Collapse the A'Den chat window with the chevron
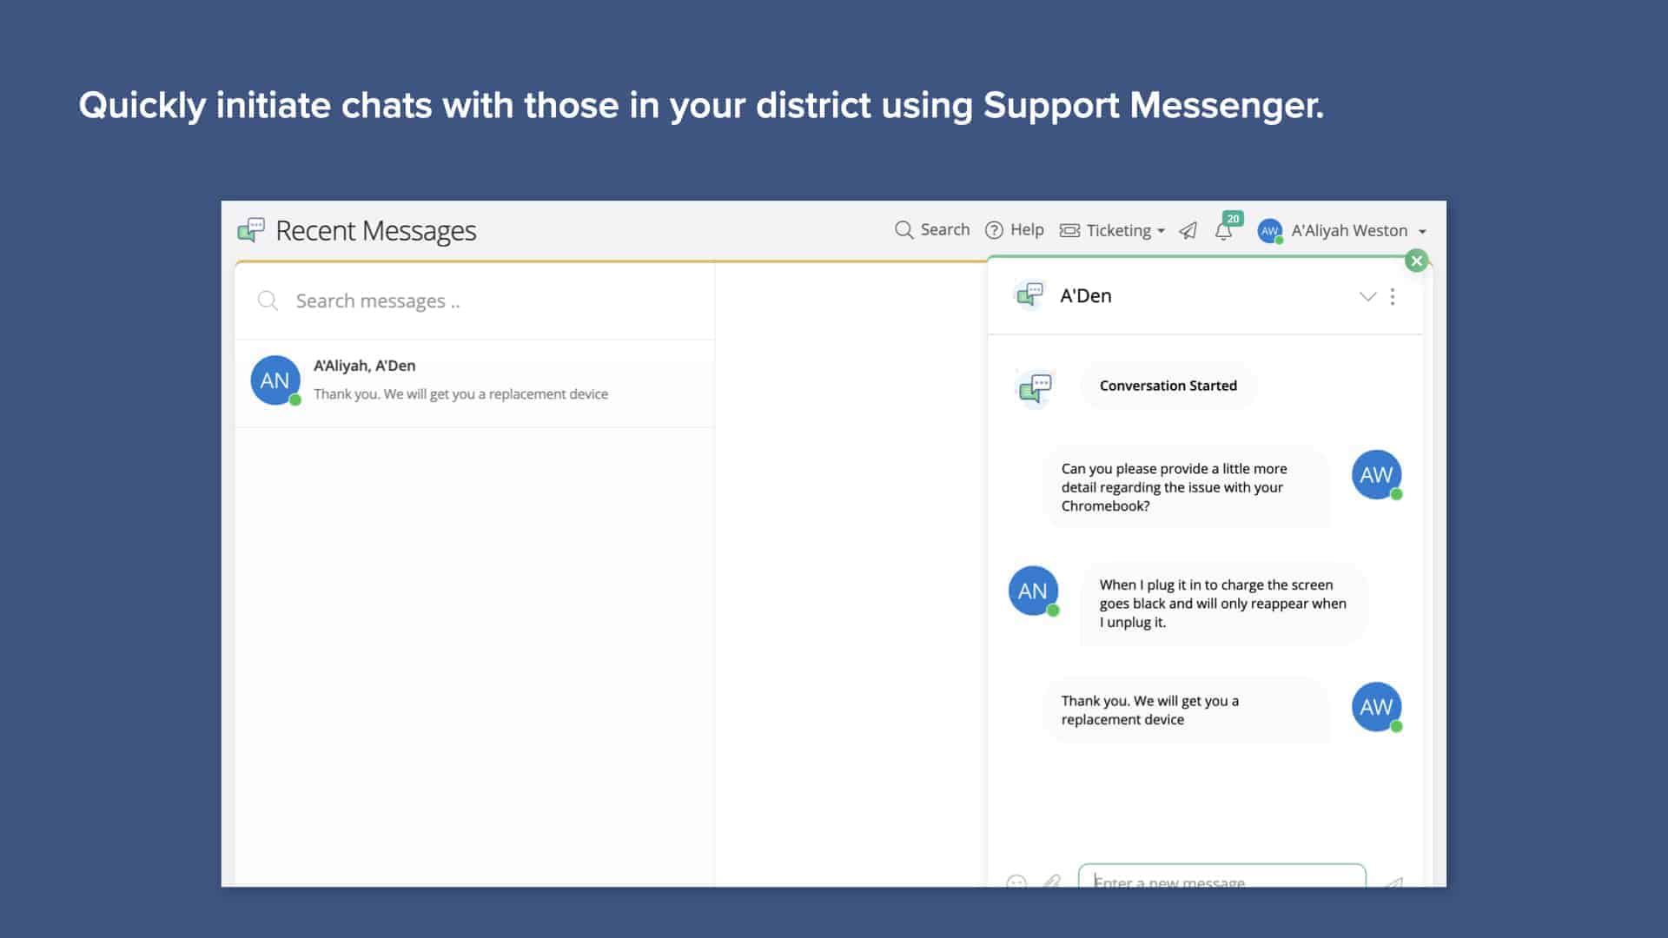This screenshot has width=1668, height=938. 1368,296
